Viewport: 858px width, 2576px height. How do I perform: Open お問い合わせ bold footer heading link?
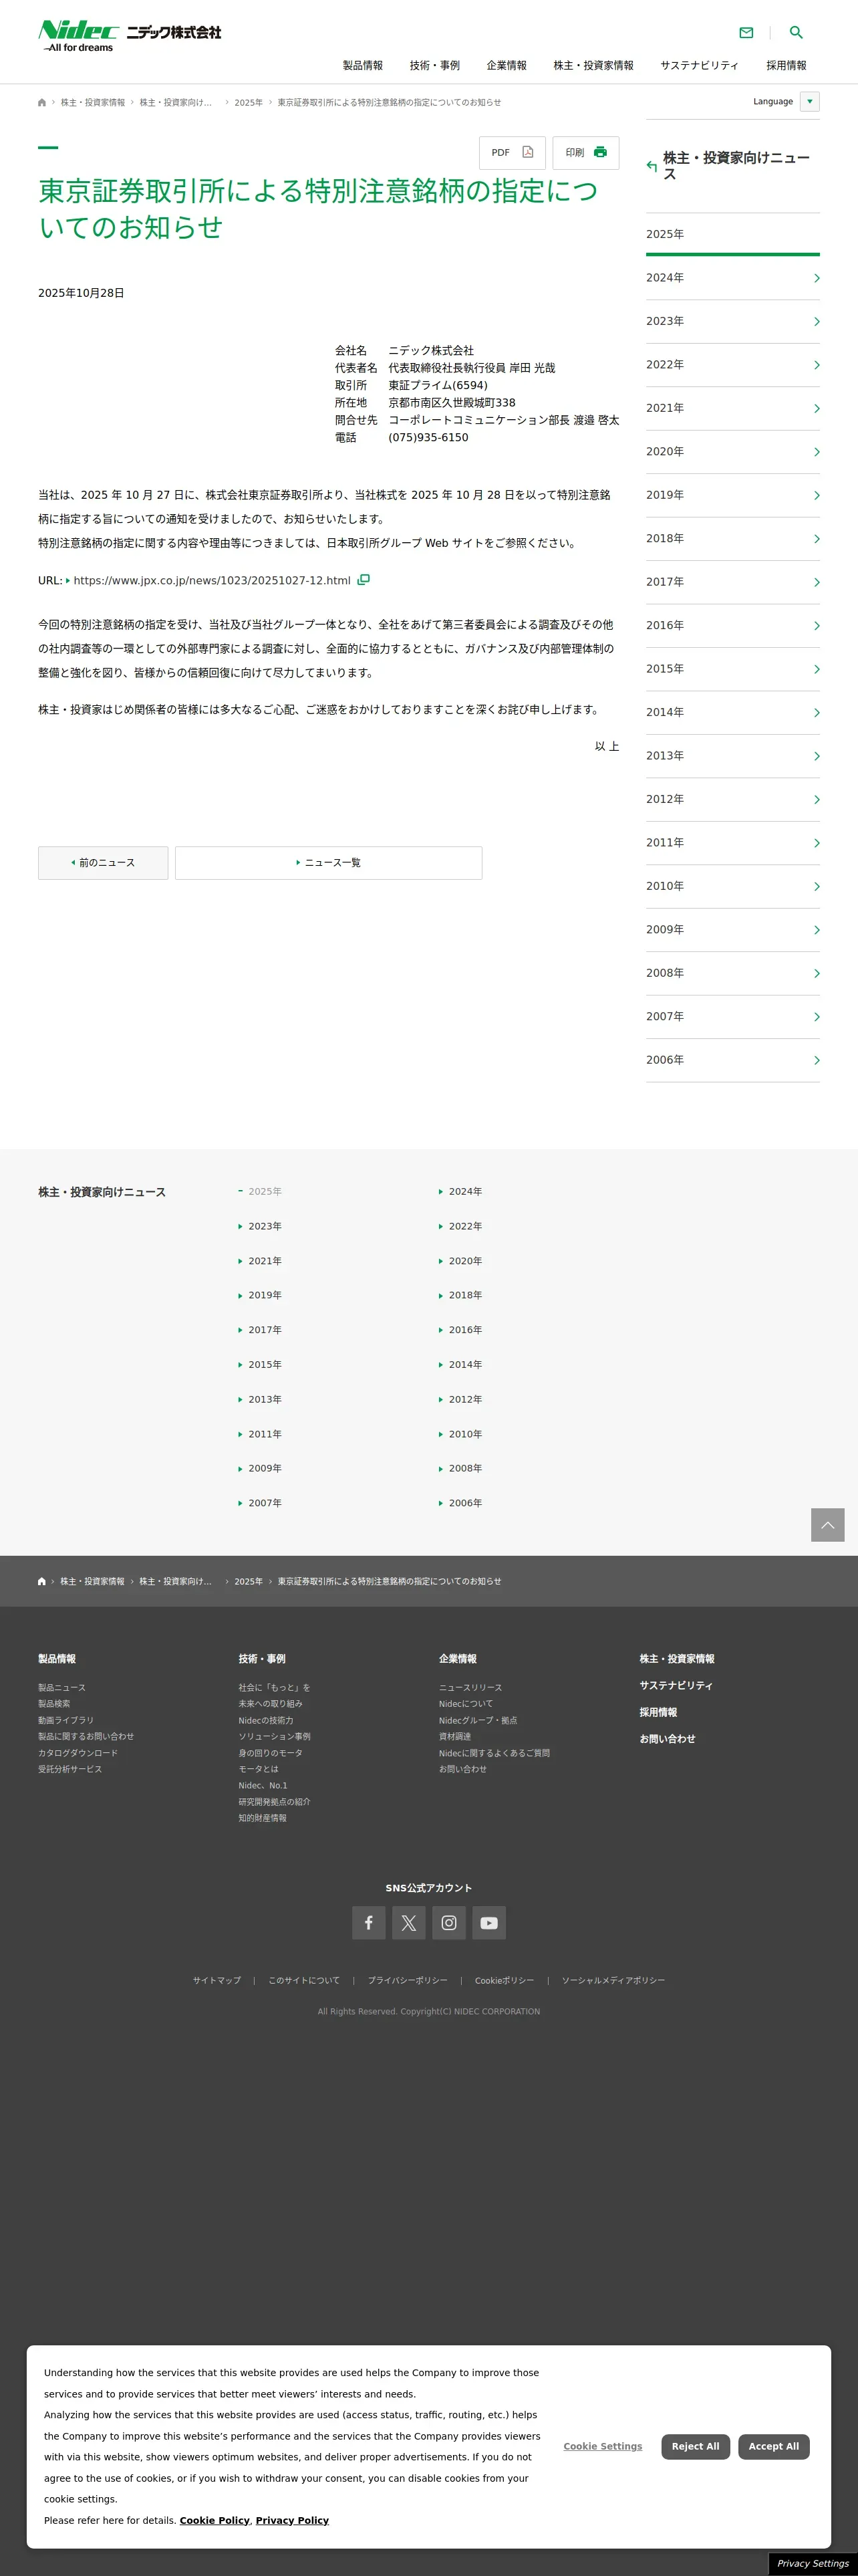coord(668,1739)
